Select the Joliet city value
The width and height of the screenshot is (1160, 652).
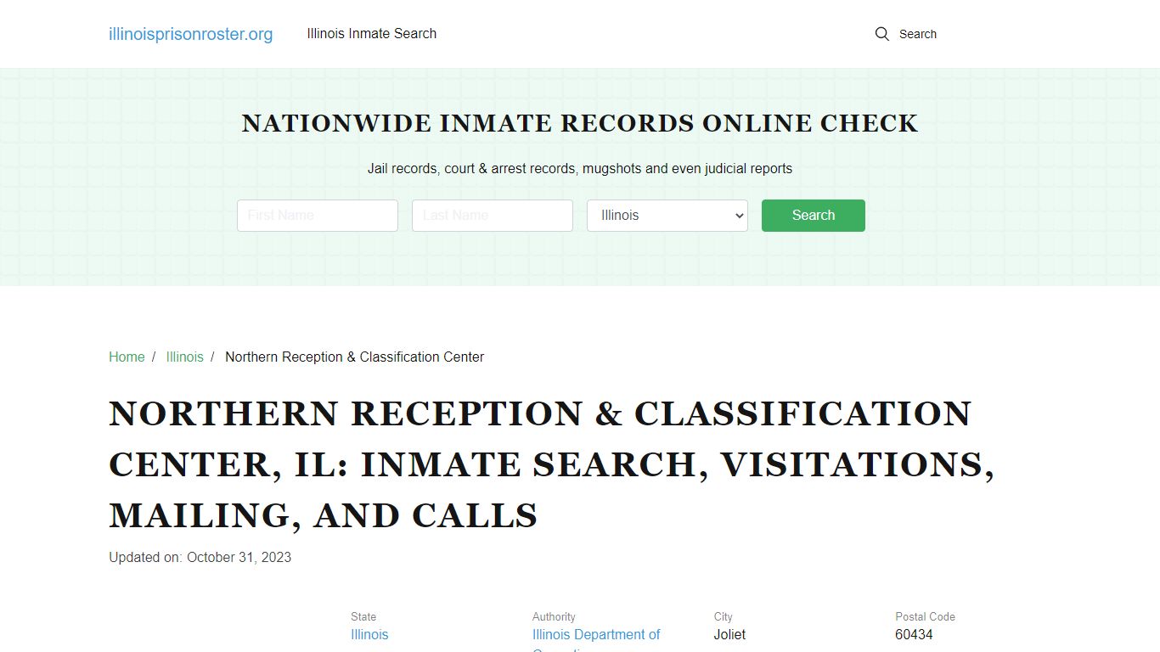pos(729,635)
